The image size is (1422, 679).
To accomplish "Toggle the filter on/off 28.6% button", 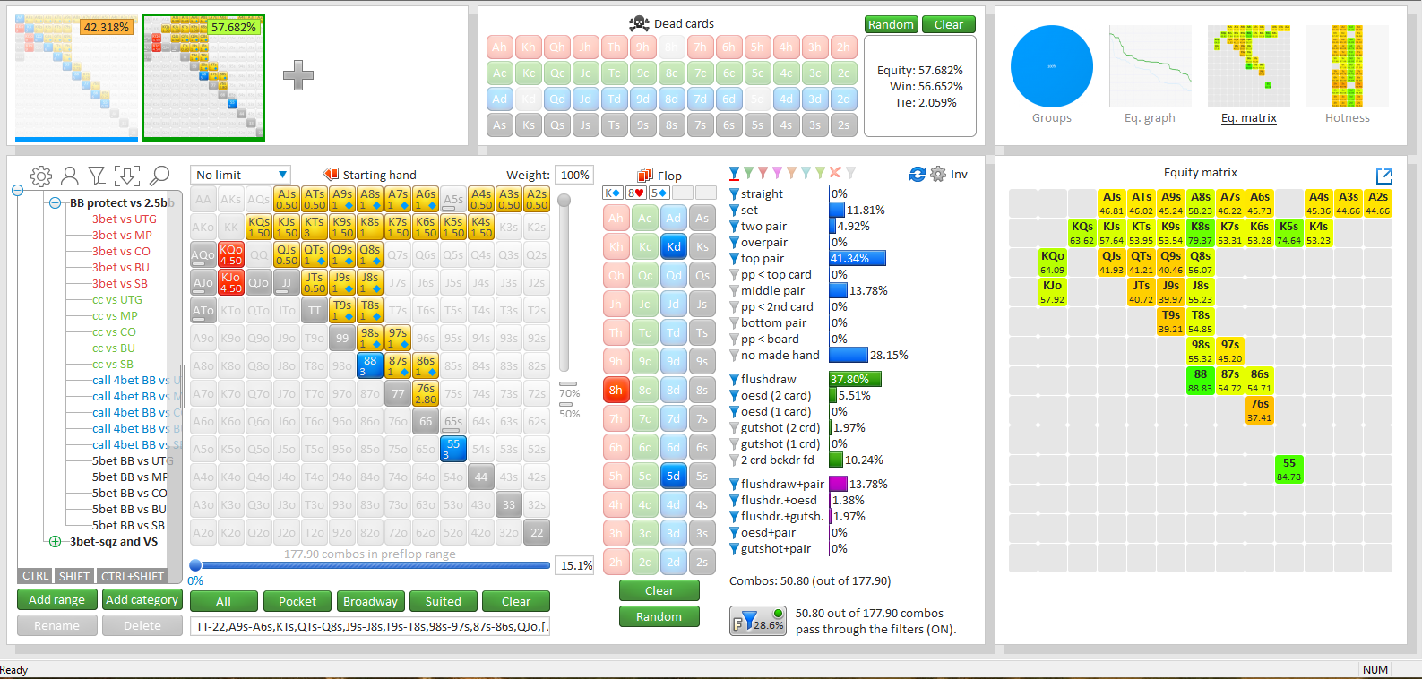I will tap(758, 621).
